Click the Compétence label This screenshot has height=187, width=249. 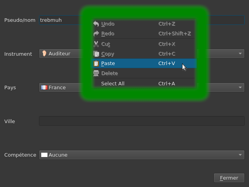(x=20, y=155)
